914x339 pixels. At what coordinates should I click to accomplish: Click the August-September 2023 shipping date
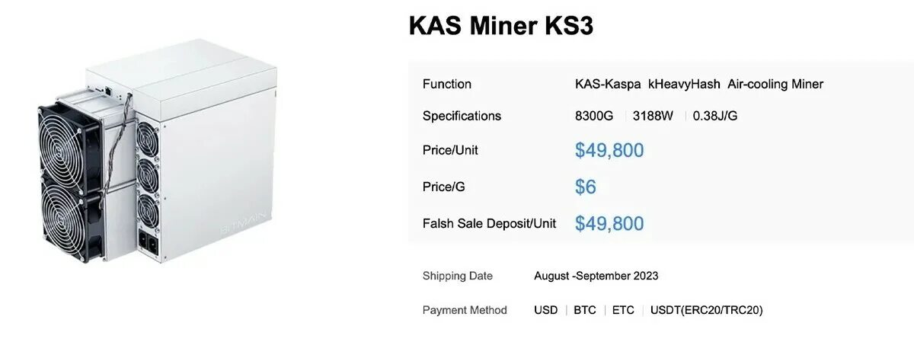pos(596,276)
